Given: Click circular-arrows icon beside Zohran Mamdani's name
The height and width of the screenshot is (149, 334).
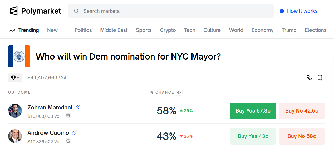Looking at the screenshot, I should click(77, 107).
